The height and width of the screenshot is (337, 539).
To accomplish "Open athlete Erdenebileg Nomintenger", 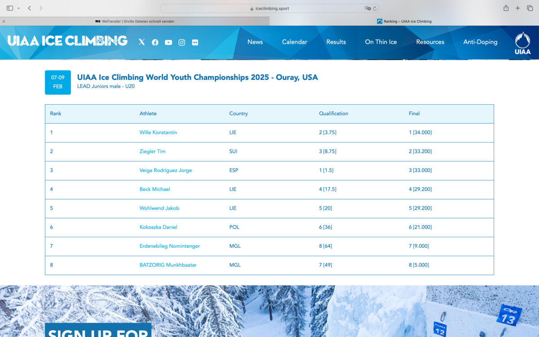I will tap(170, 246).
